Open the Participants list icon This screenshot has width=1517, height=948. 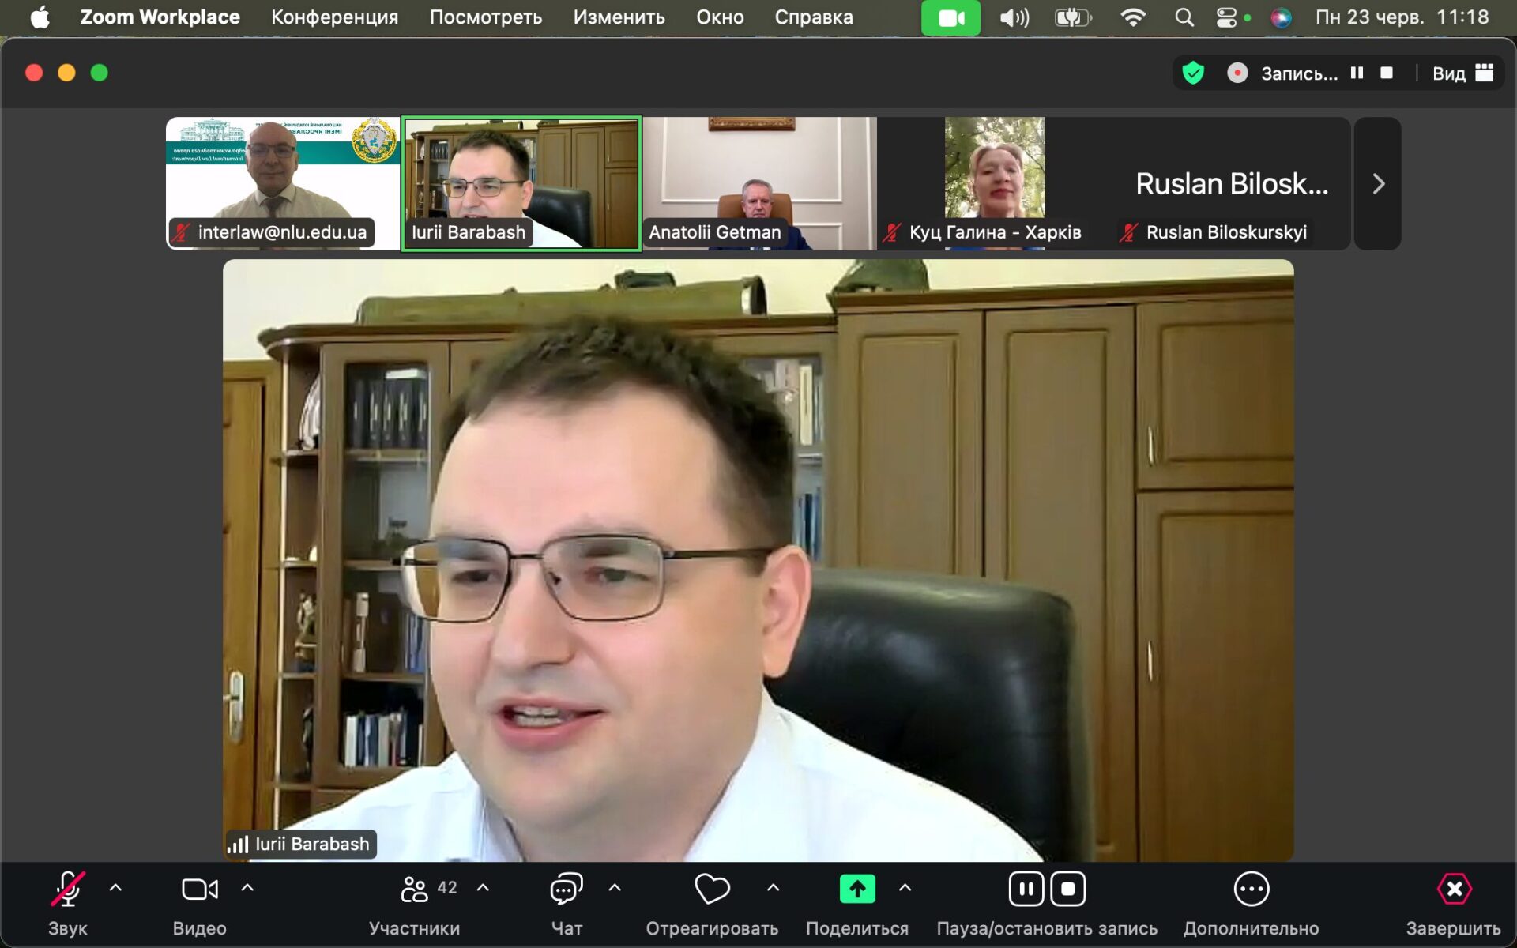click(414, 890)
